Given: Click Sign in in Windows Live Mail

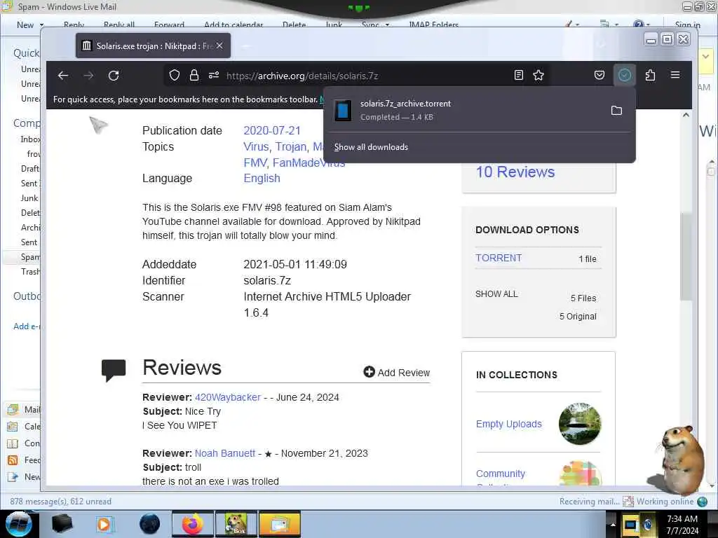Looking at the screenshot, I should pyautogui.click(x=687, y=25).
